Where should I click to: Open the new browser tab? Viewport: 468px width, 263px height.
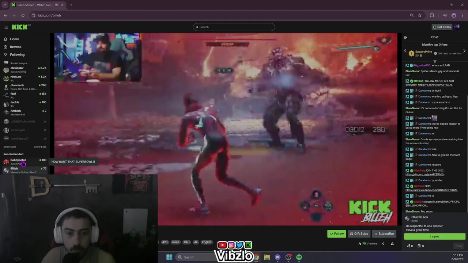[71, 5]
